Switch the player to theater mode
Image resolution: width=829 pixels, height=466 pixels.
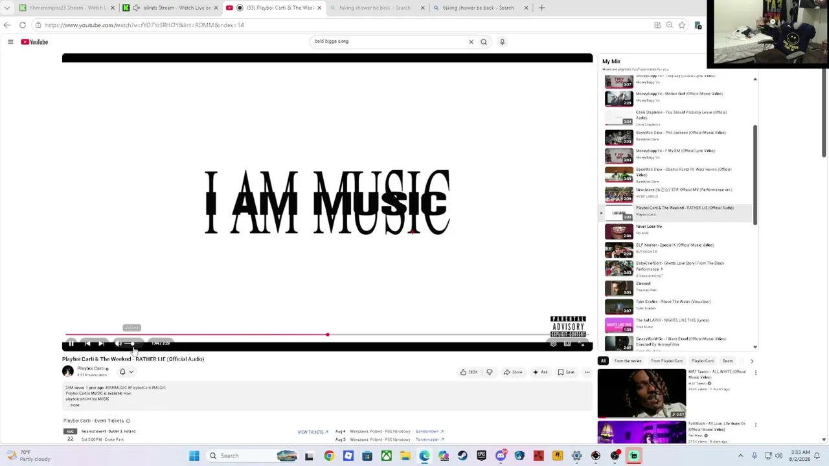tap(567, 344)
